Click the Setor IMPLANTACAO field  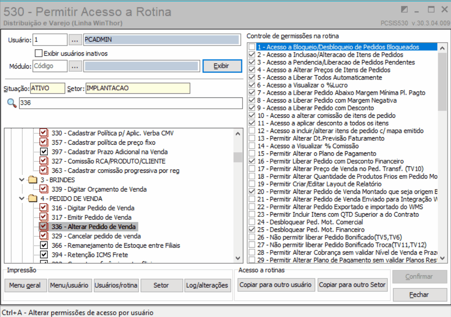click(138, 88)
